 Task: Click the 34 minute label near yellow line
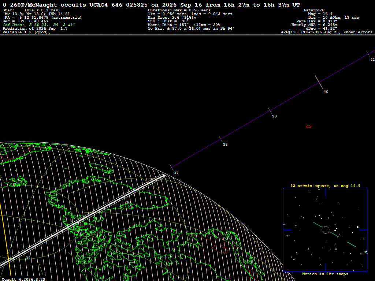[x=28, y=258]
